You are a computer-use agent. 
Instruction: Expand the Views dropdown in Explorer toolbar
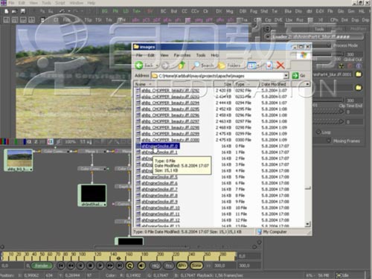258,65
